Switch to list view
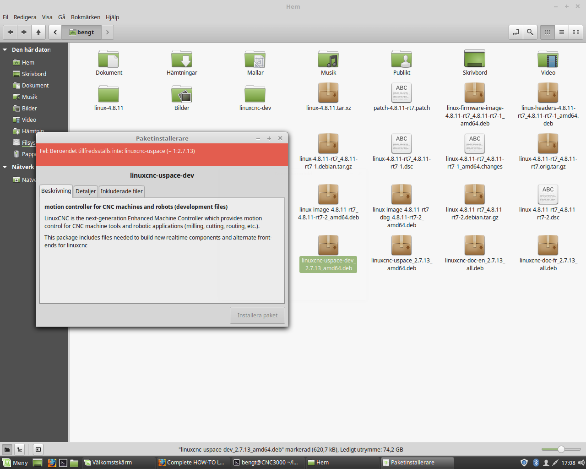The width and height of the screenshot is (586, 469). pyautogui.click(x=561, y=32)
